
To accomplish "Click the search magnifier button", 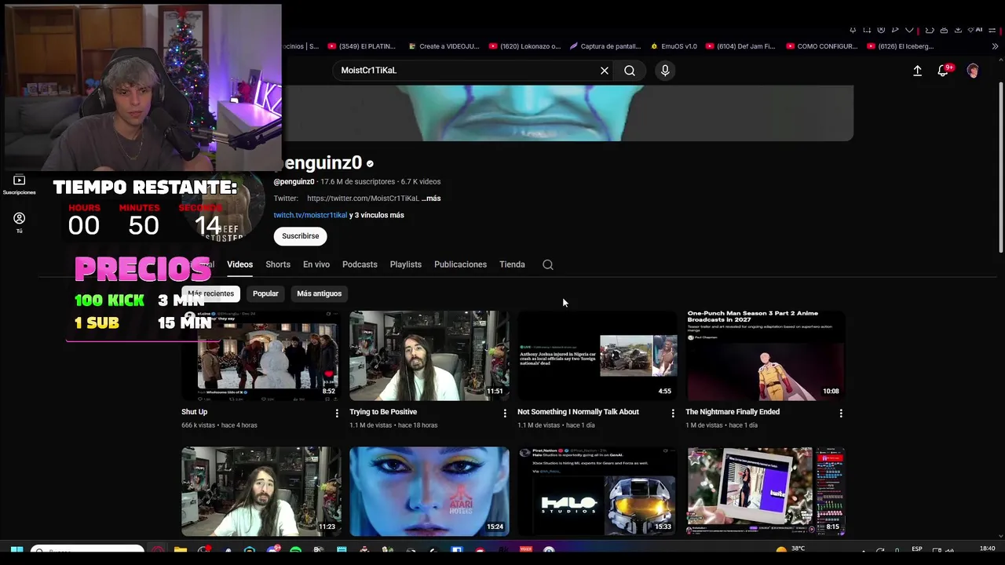I will point(630,71).
